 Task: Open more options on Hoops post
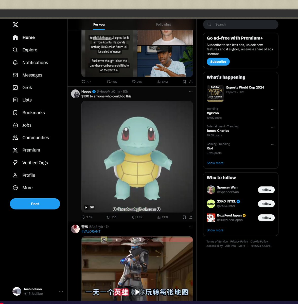pyautogui.click(x=191, y=92)
